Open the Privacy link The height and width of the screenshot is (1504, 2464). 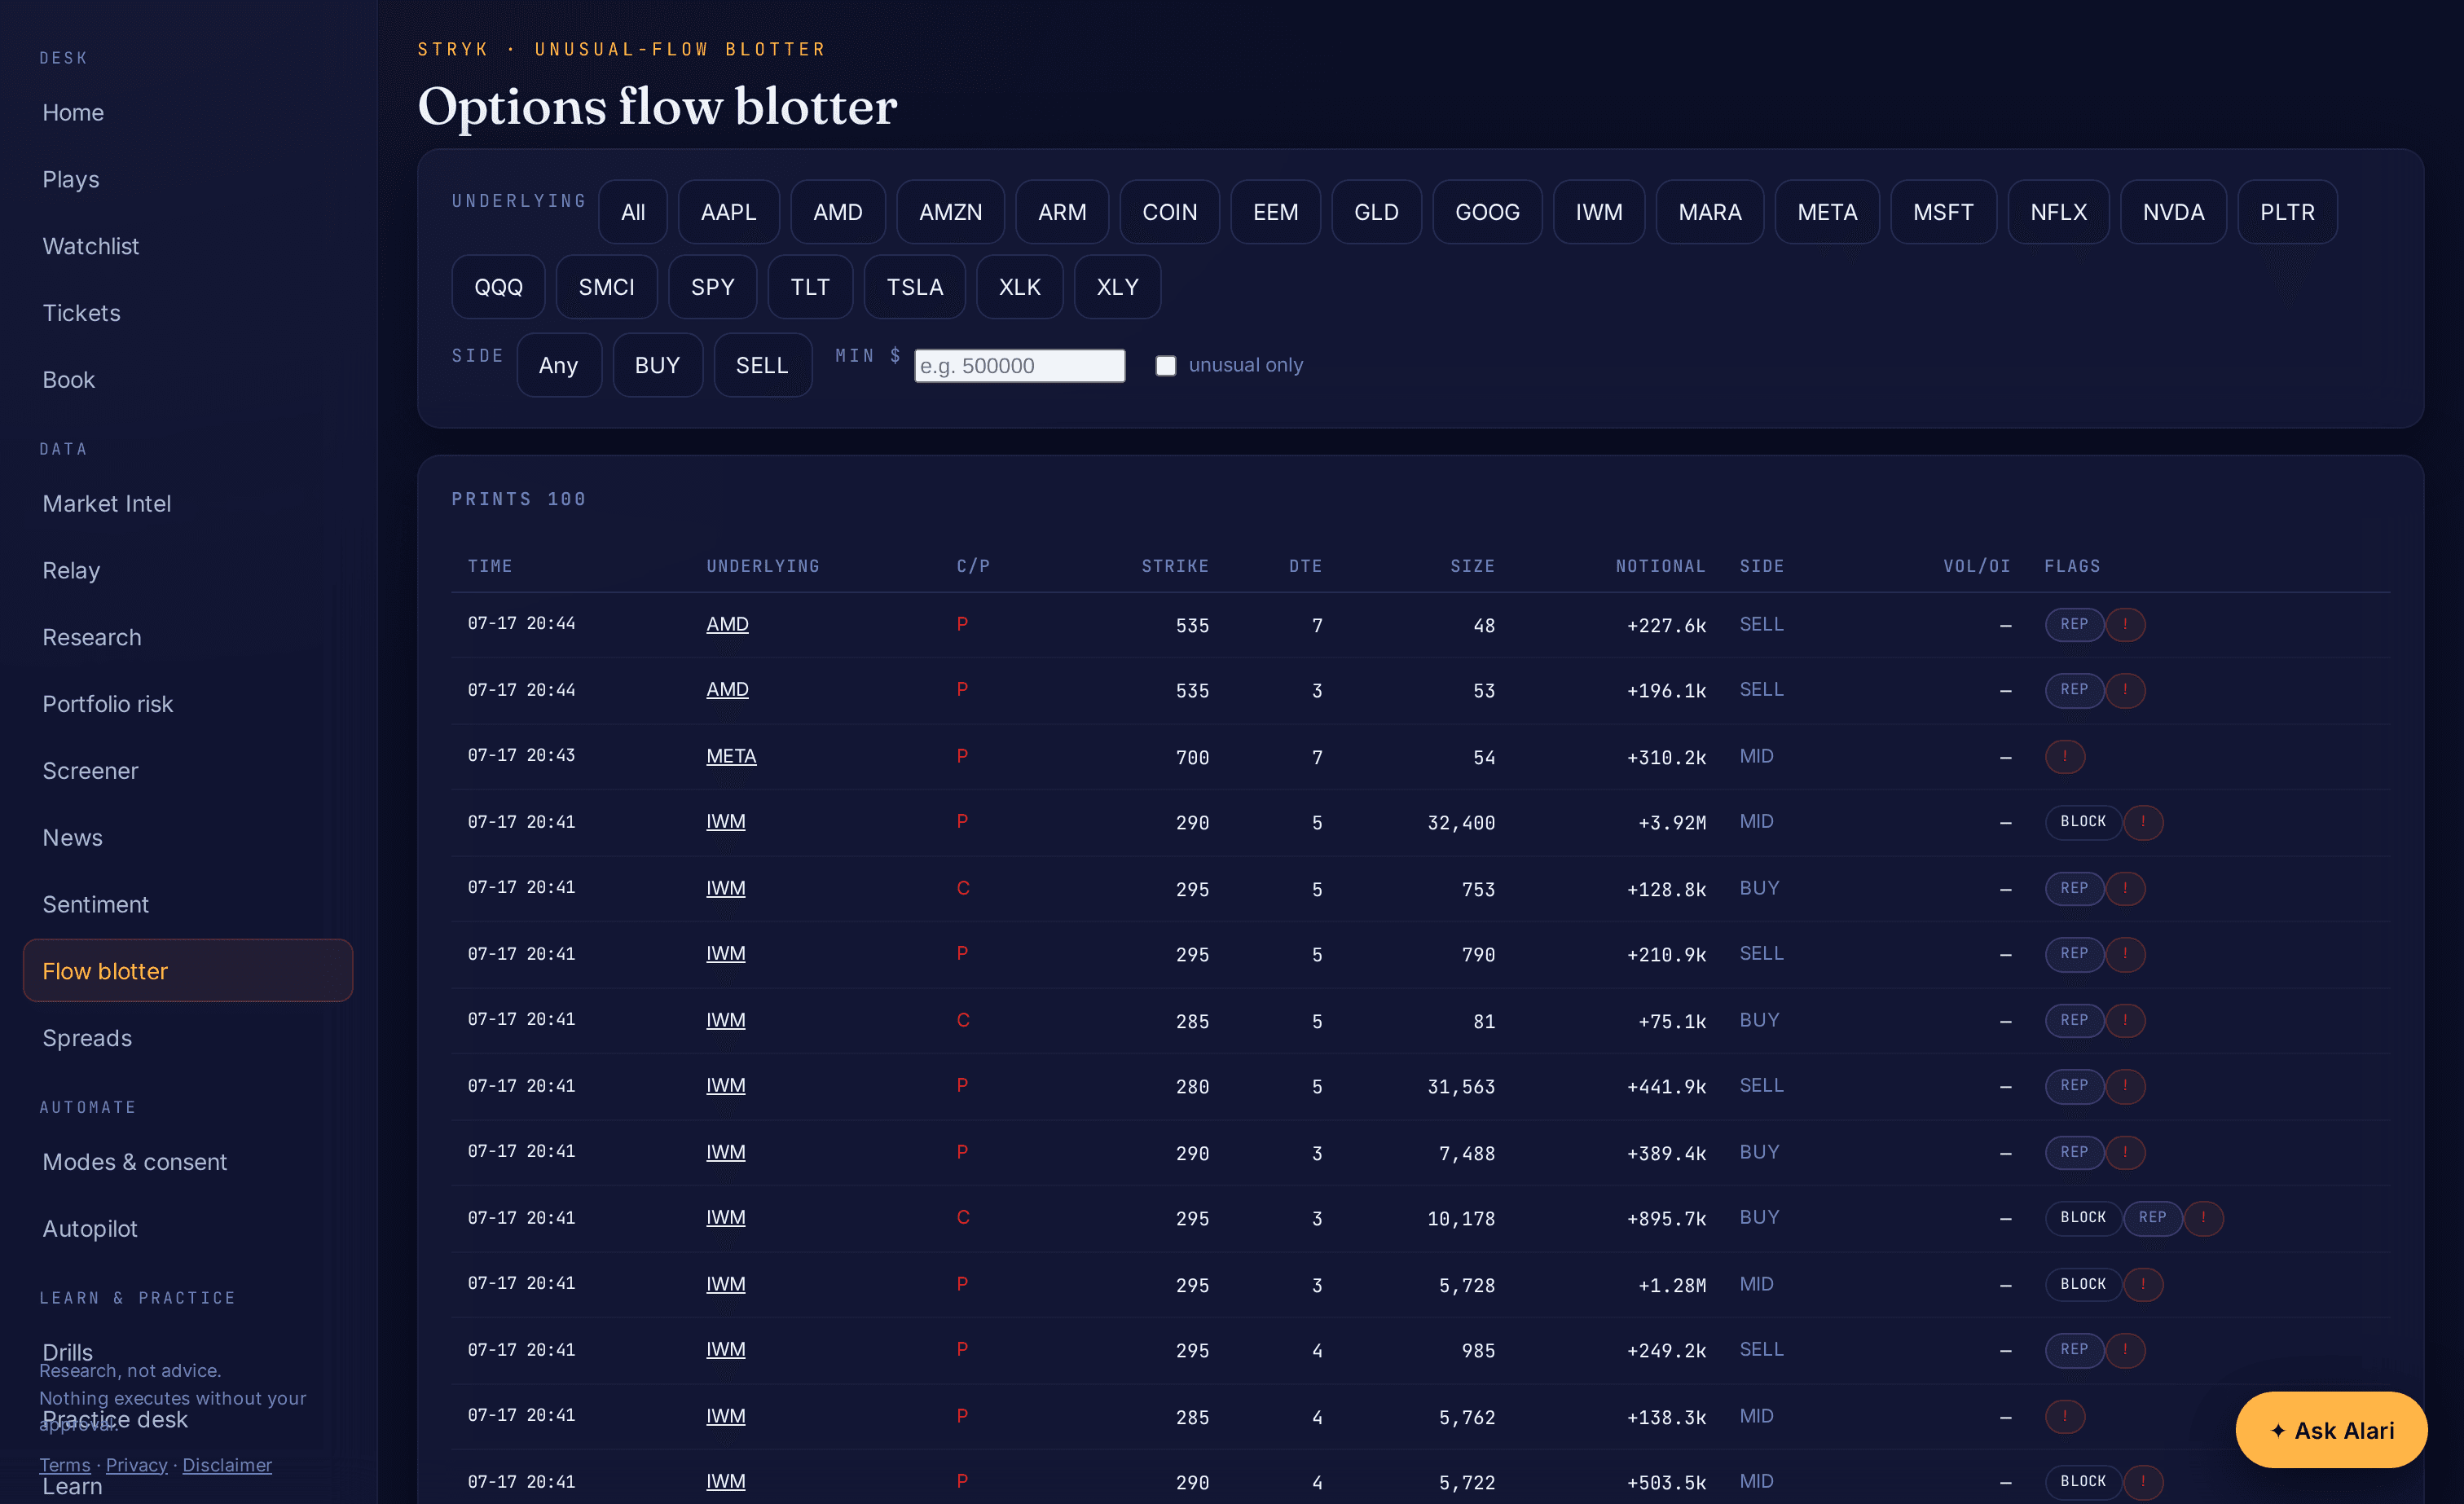pyautogui.click(x=137, y=1465)
